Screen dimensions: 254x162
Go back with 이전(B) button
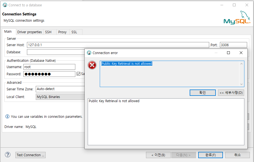pos(158,155)
